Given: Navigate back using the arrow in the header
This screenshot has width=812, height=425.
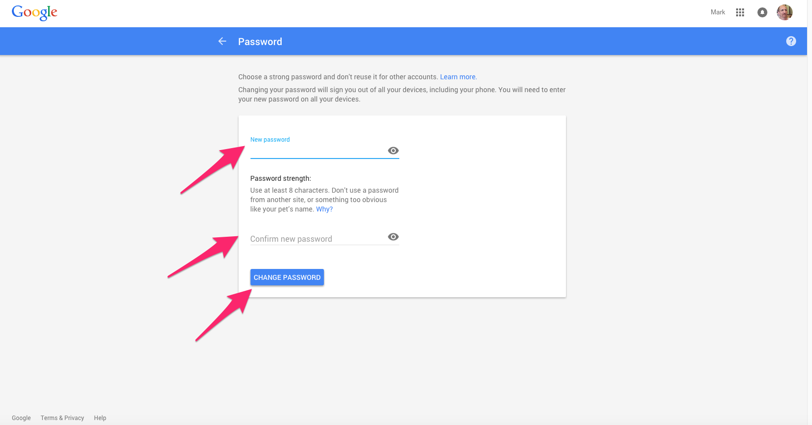Looking at the screenshot, I should coord(222,41).
